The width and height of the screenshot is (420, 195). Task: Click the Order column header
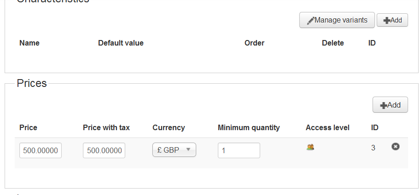[x=254, y=43]
